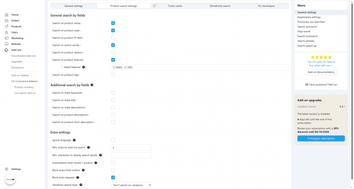
Task: Enable Search on product ID field
Action: pos(113,38)
